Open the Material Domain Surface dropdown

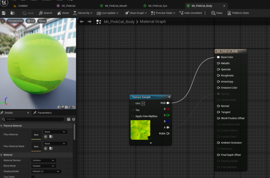[x=44, y=160]
